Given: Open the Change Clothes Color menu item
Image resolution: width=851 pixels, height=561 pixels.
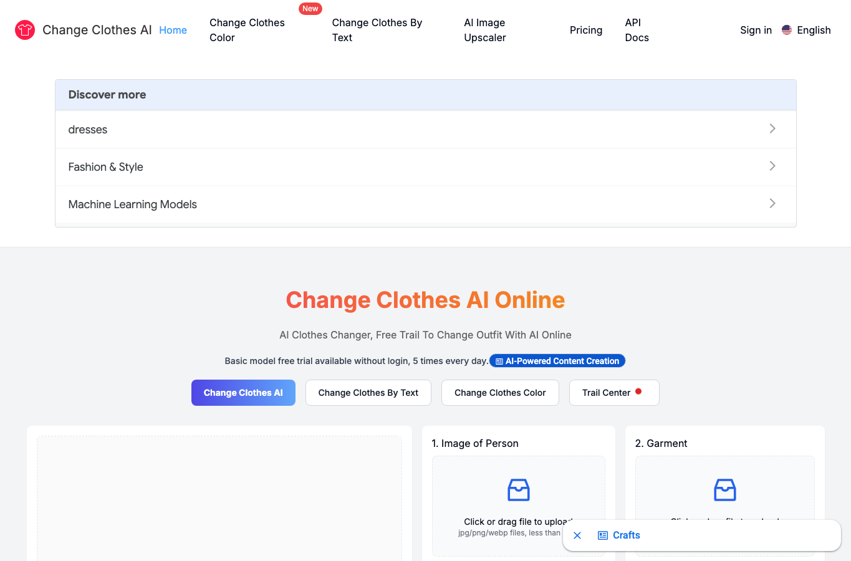Looking at the screenshot, I should pos(248,30).
